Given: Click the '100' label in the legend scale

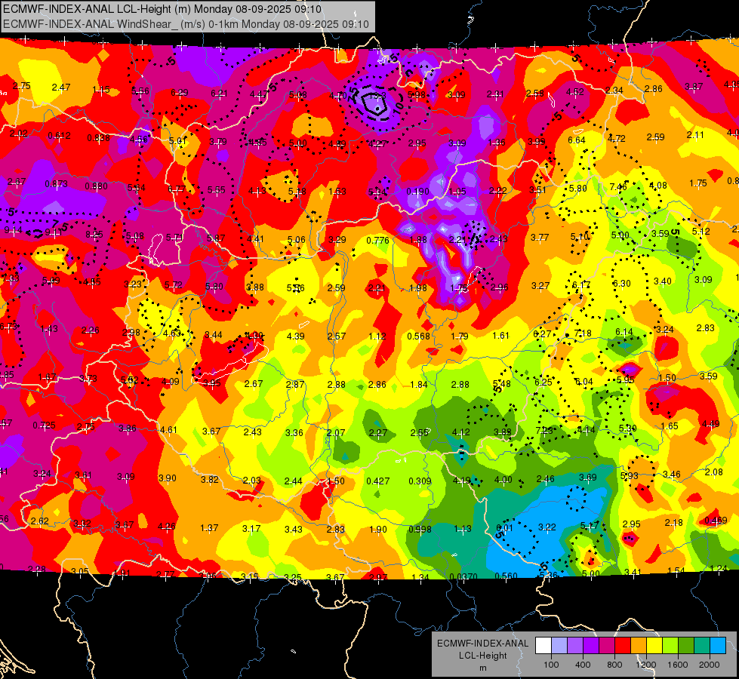Looking at the screenshot, I should click(551, 665).
